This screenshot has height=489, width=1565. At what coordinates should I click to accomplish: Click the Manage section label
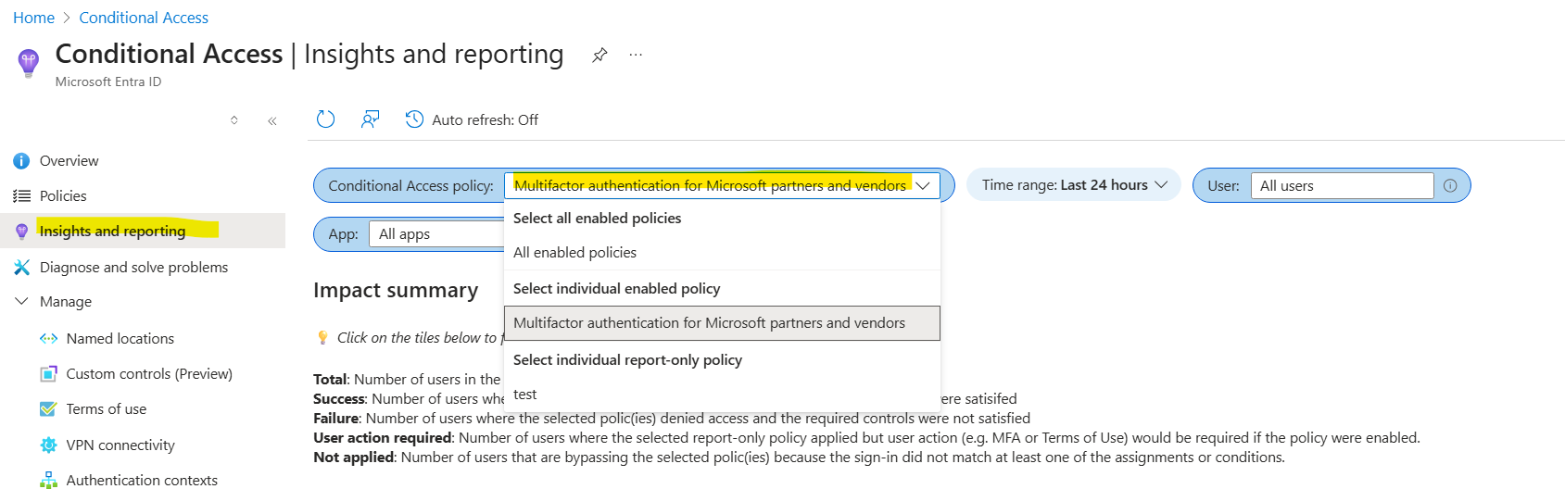pos(66,302)
